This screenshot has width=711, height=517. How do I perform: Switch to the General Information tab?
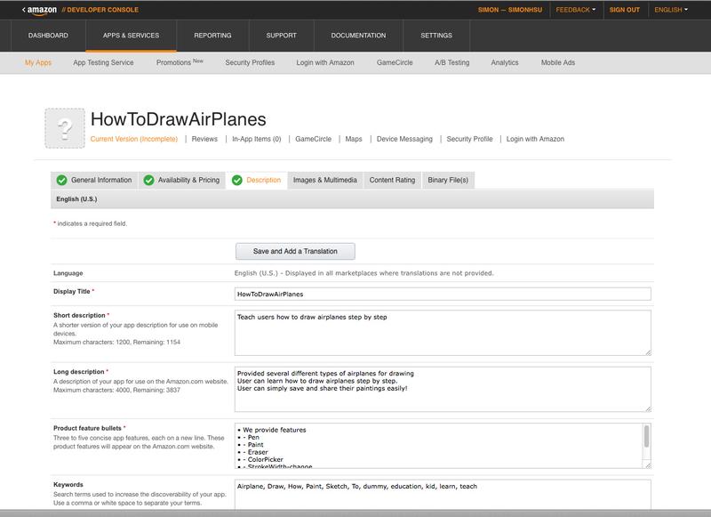pyautogui.click(x=94, y=181)
